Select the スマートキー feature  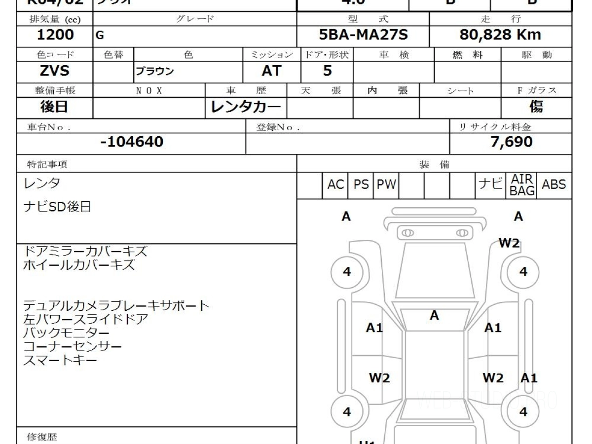click(60, 361)
